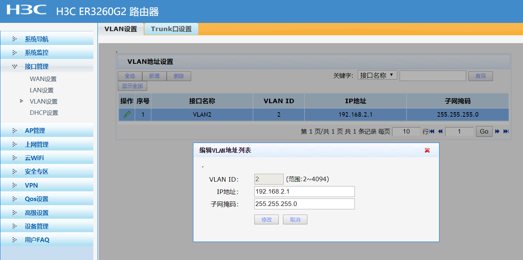Click the green pencil edit icon for VLAN2
This screenshot has width=523, height=260.
[127, 114]
